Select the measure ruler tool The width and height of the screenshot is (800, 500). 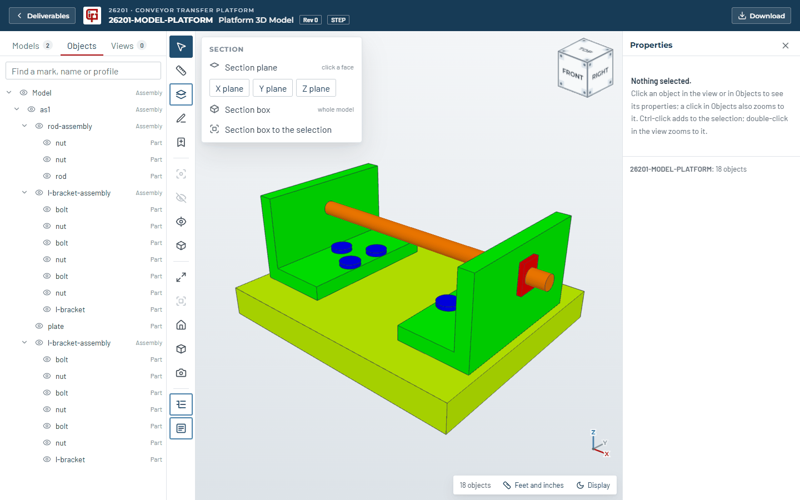[x=181, y=71]
